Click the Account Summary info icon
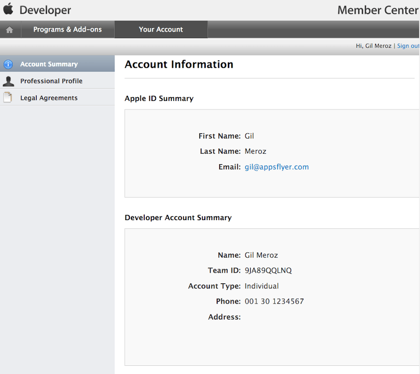Image resolution: width=420 pixels, height=374 pixels. [x=8, y=64]
